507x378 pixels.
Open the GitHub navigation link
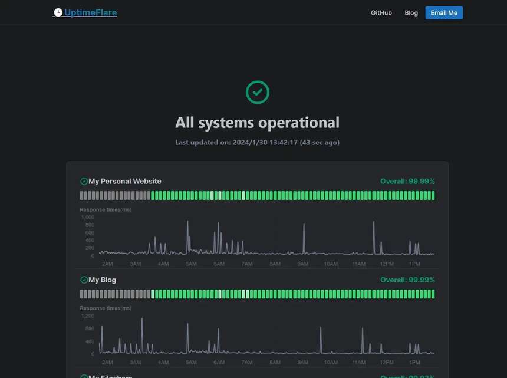pyautogui.click(x=381, y=13)
